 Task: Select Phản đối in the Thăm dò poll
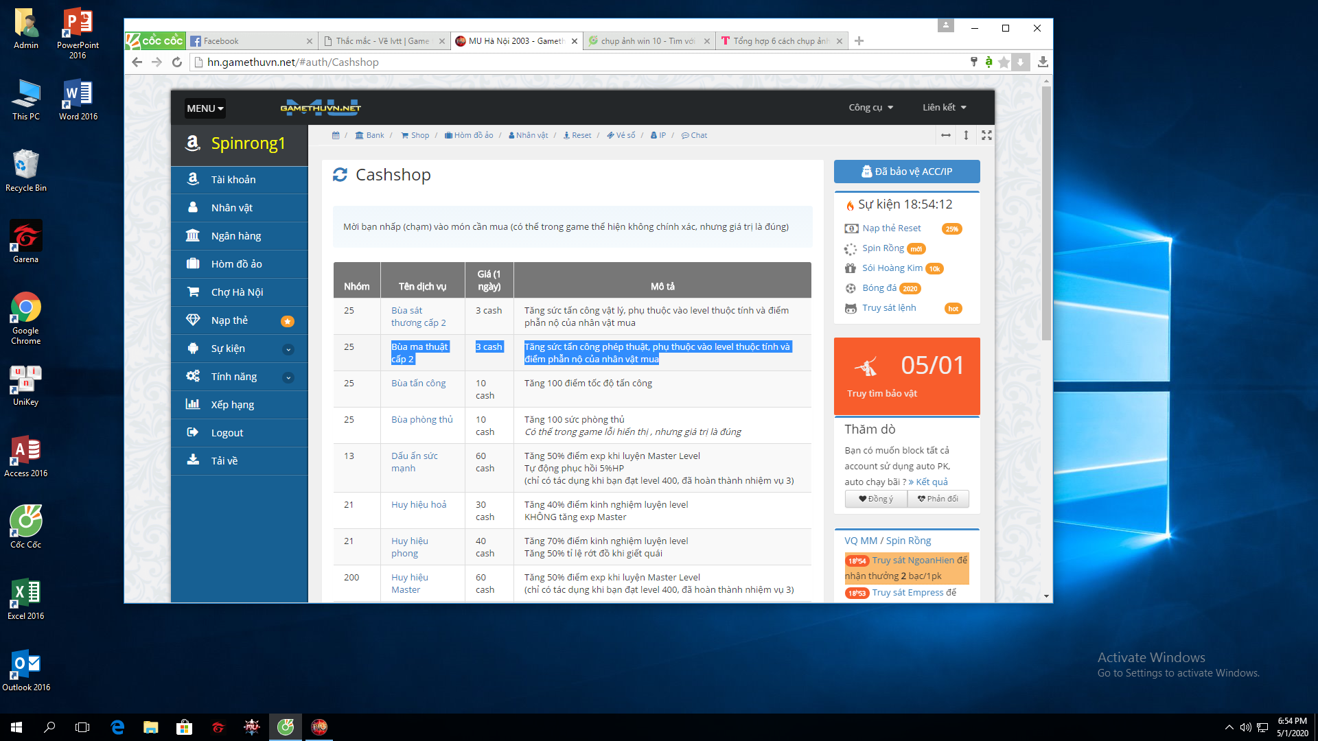[x=938, y=499]
